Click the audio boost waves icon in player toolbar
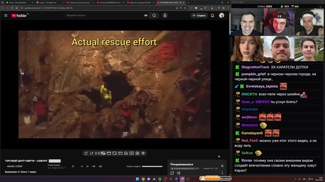The image size is (325, 182). pyautogui.click(x=97, y=153)
